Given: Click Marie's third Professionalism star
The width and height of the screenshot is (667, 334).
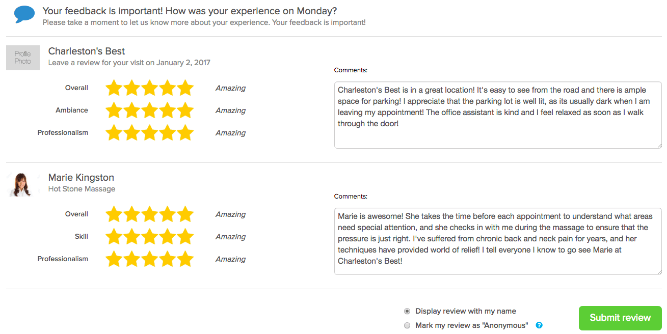Looking at the screenshot, I should [150, 259].
